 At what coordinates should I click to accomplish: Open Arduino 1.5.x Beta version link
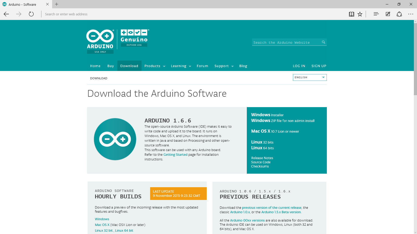[281, 212]
